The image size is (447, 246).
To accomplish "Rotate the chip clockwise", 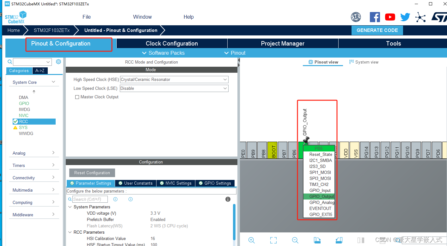I will 317,240.
